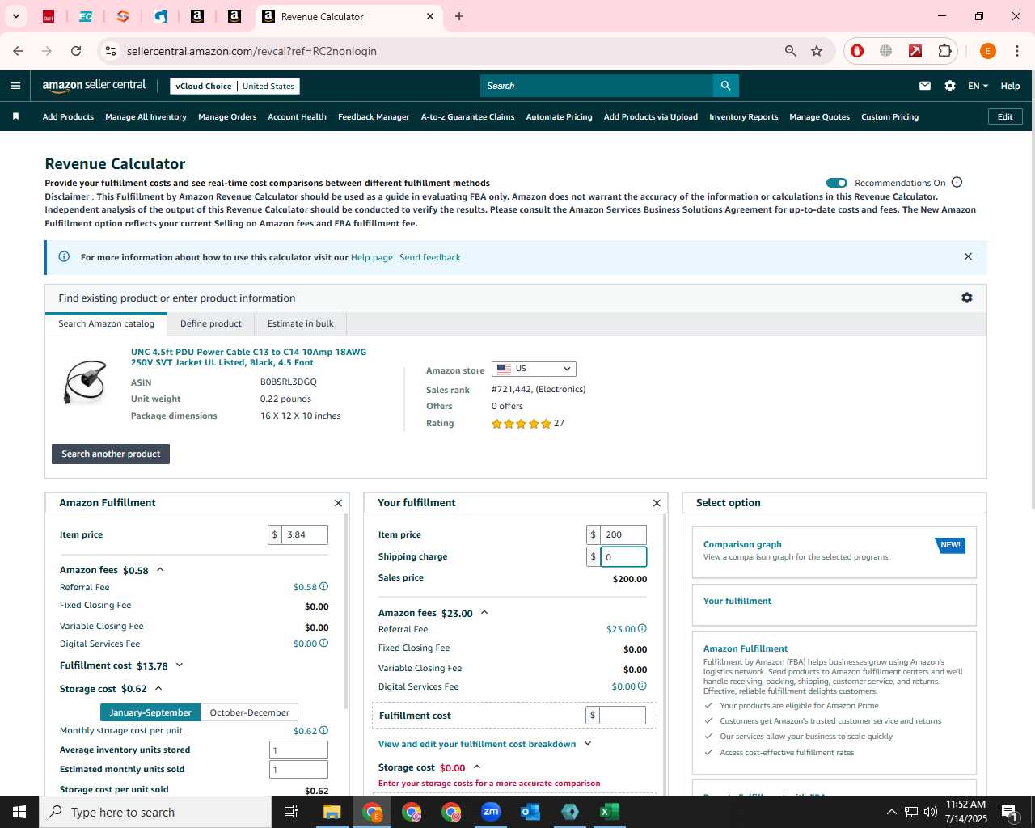Click the Windows Start button
Viewport: 1035px width, 828px height.
19,812
